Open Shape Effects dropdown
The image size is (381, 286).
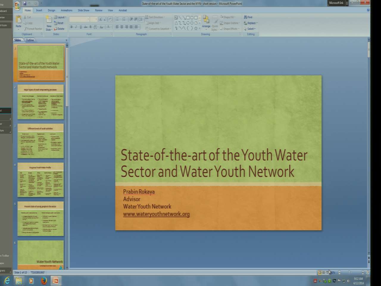229,29
